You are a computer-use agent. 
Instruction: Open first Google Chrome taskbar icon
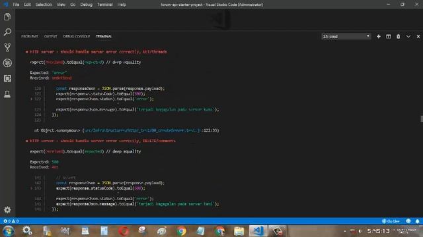(181, 231)
